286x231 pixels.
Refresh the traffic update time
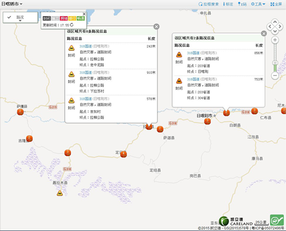click(72, 25)
